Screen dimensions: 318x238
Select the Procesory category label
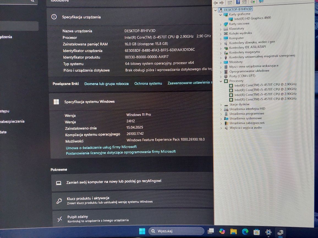(x=236, y=81)
